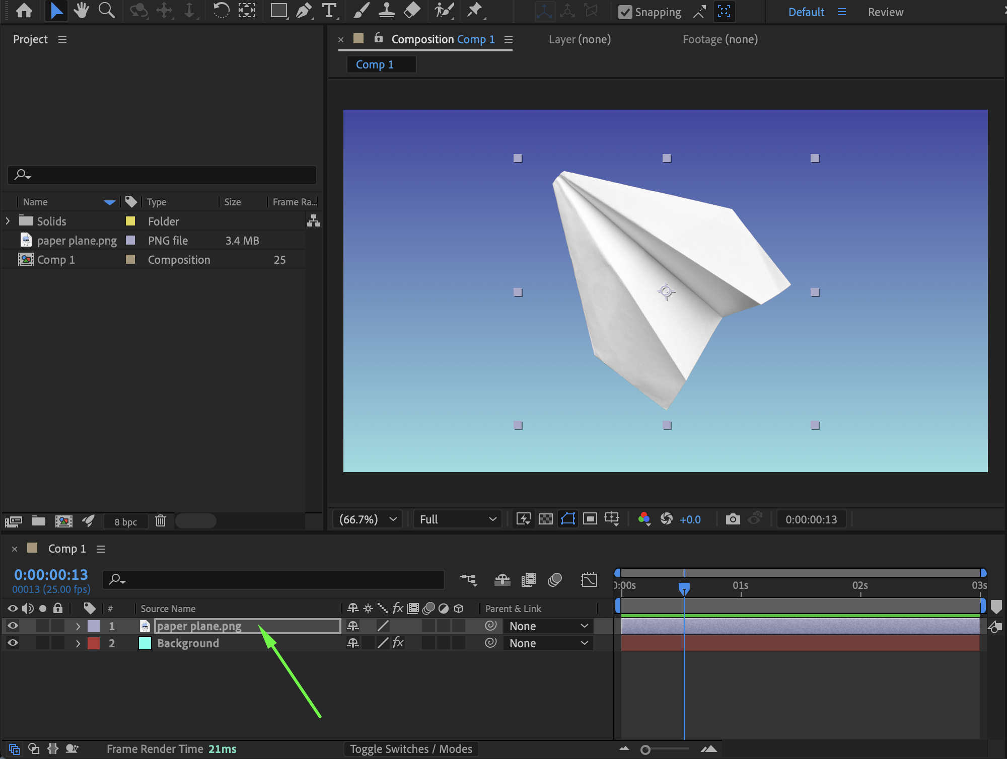Expand the Solids folder
This screenshot has height=759, width=1007.
tap(8, 221)
